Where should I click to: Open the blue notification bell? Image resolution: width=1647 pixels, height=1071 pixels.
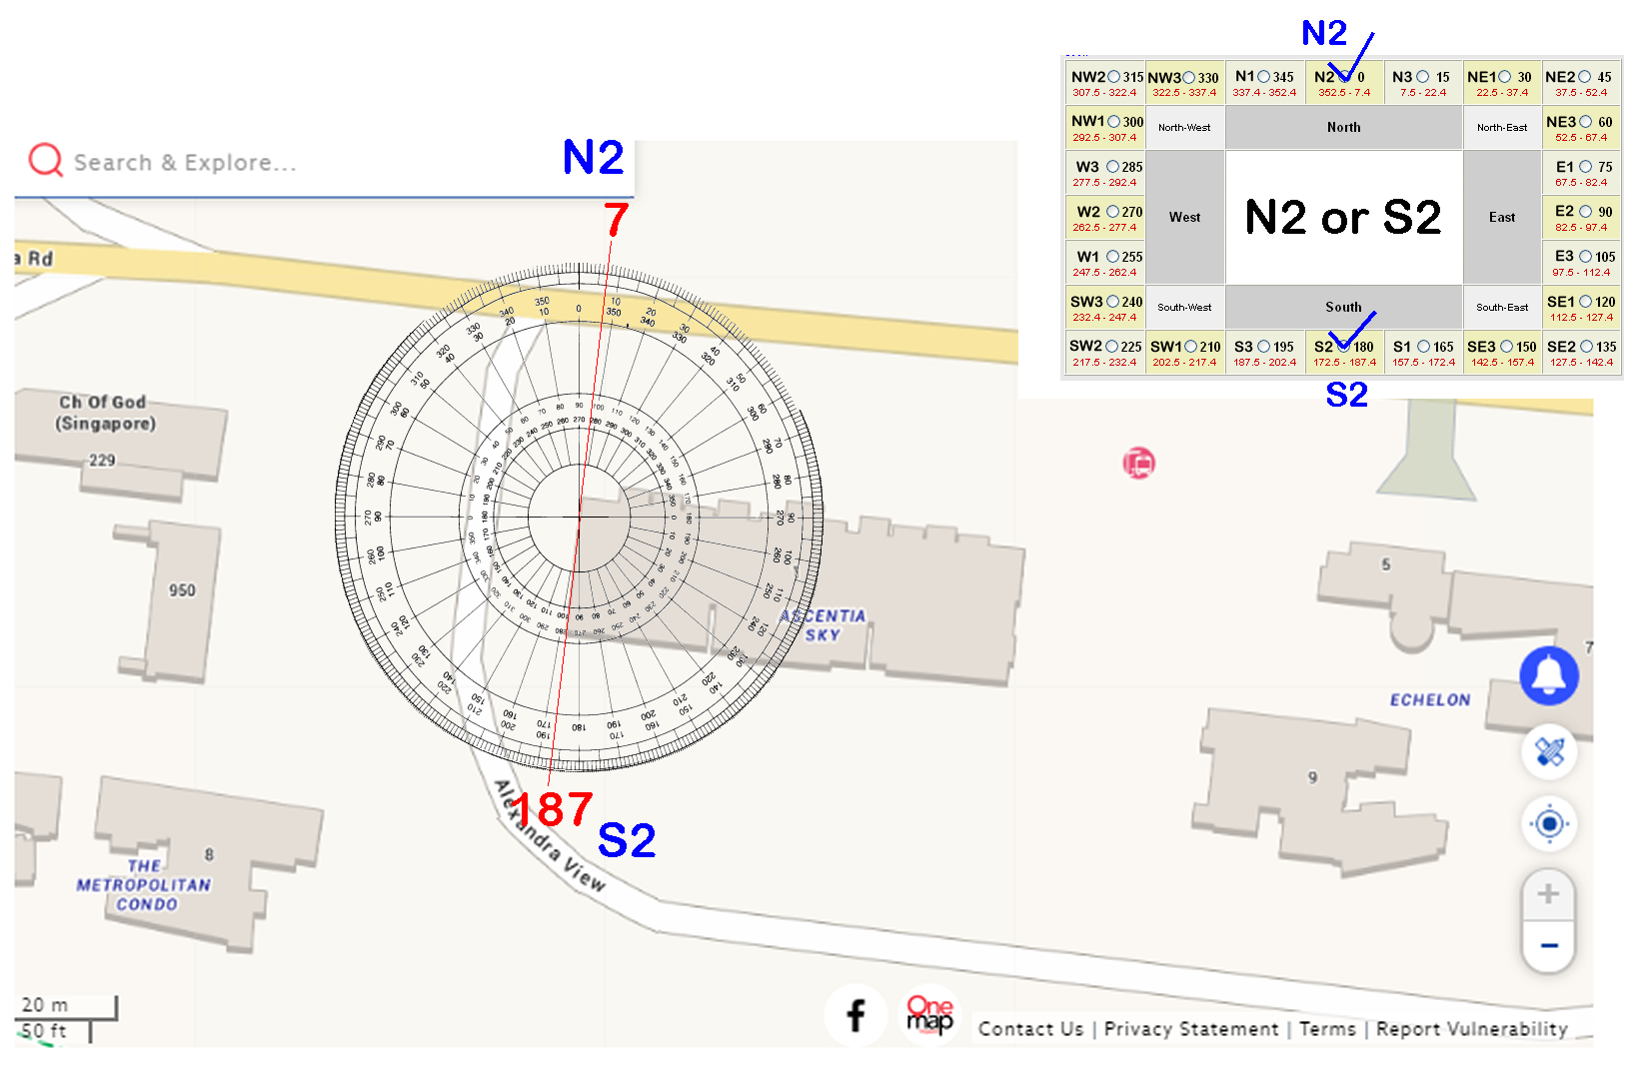[1549, 676]
